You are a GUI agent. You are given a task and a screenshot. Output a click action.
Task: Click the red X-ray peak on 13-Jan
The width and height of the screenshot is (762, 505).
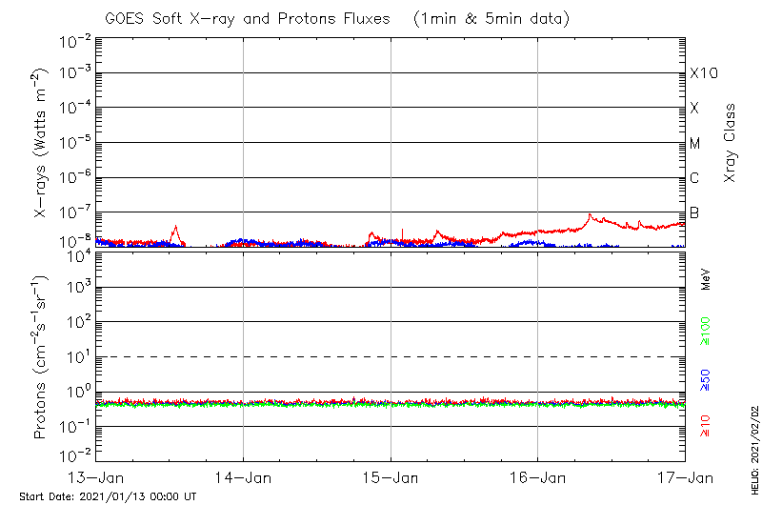pos(175,228)
